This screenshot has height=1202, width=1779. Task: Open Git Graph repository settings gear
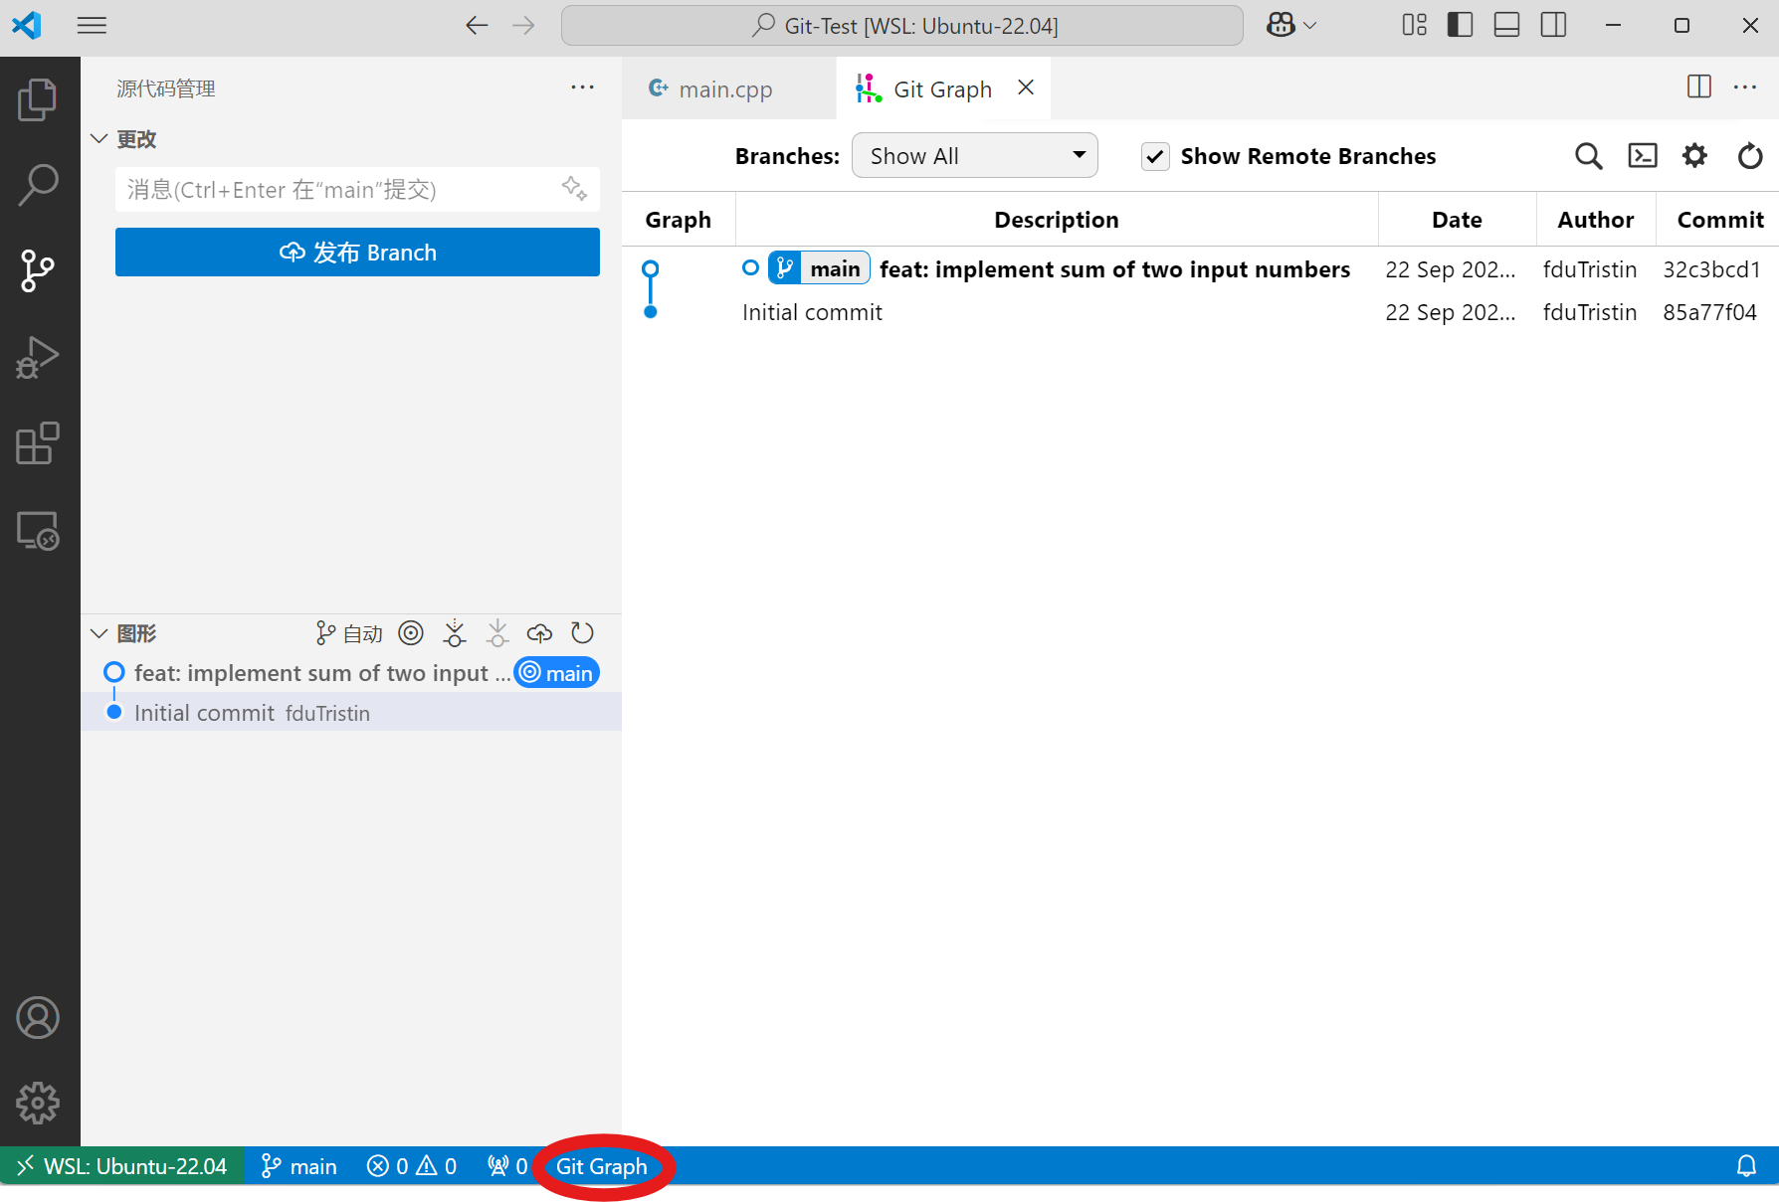point(1694,156)
